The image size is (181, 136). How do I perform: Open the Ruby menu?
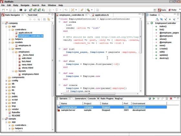(x=16, y=5)
